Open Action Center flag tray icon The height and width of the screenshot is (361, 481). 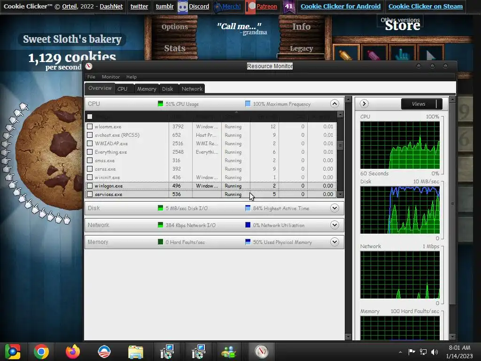[x=411, y=352]
